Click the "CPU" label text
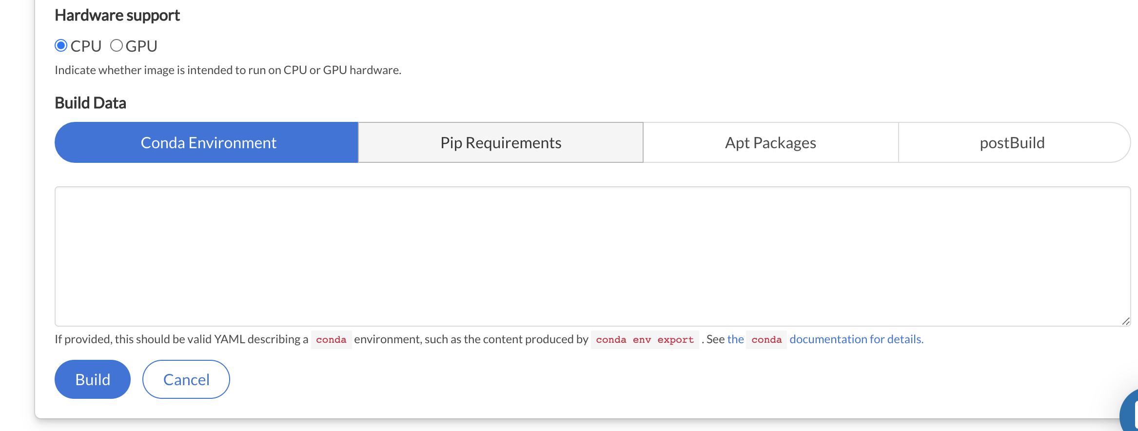The height and width of the screenshot is (431, 1138). [x=86, y=46]
